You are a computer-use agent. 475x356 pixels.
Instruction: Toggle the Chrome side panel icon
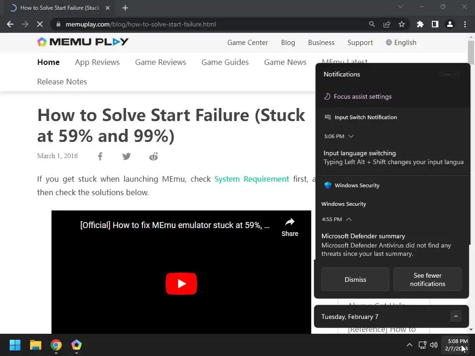435,24
